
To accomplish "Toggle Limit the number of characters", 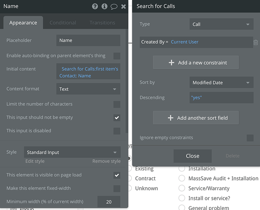I will [117, 104].
